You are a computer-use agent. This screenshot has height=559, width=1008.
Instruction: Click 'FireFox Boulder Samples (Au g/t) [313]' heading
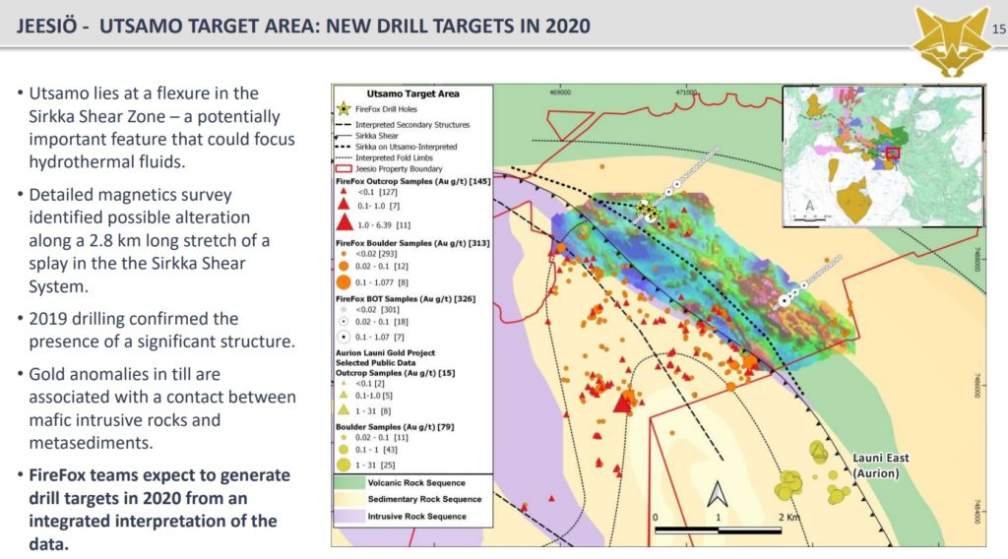pyautogui.click(x=412, y=243)
